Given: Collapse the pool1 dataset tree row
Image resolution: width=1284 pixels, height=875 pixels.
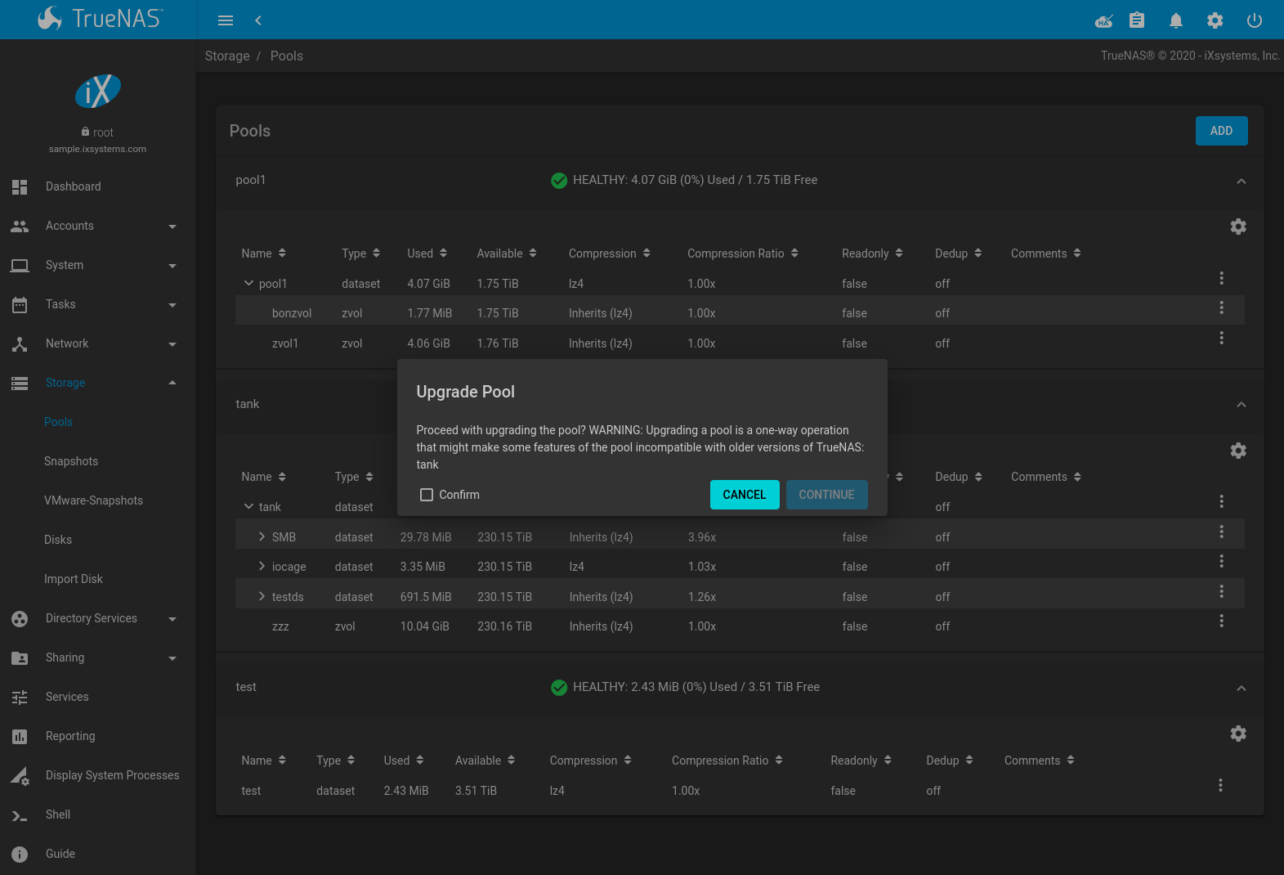Looking at the screenshot, I should pos(248,283).
